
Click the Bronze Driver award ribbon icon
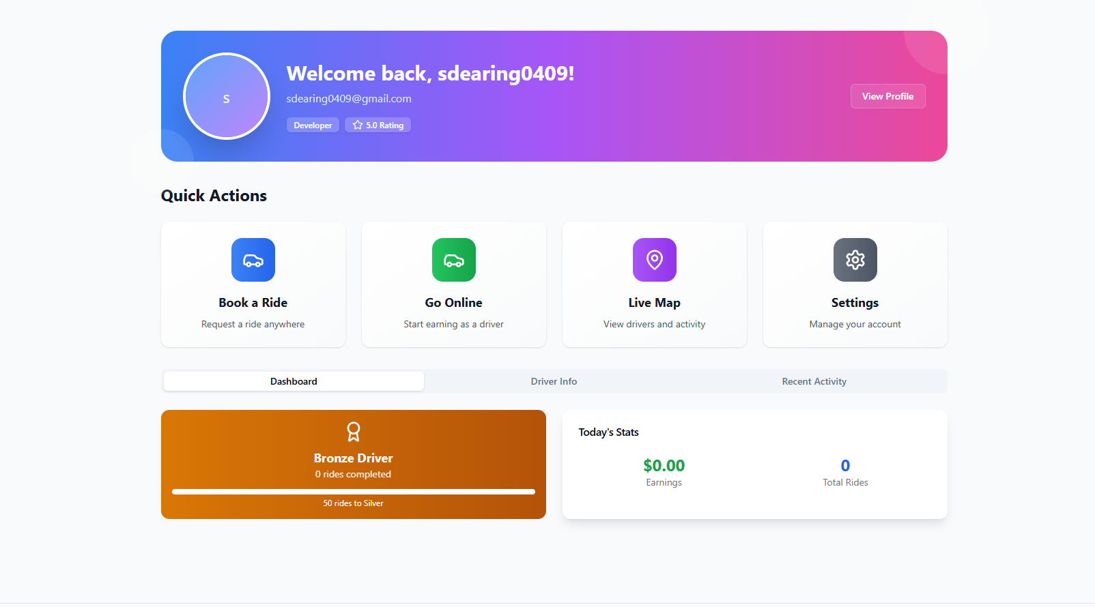point(354,432)
